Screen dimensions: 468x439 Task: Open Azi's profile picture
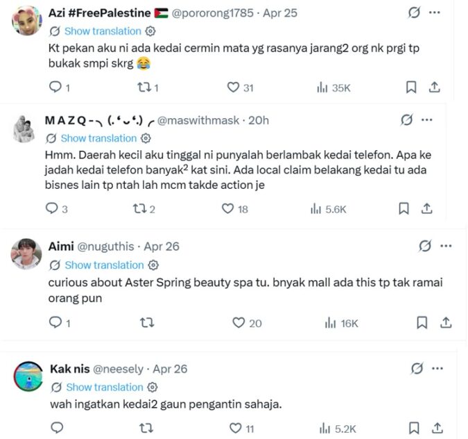click(x=27, y=21)
